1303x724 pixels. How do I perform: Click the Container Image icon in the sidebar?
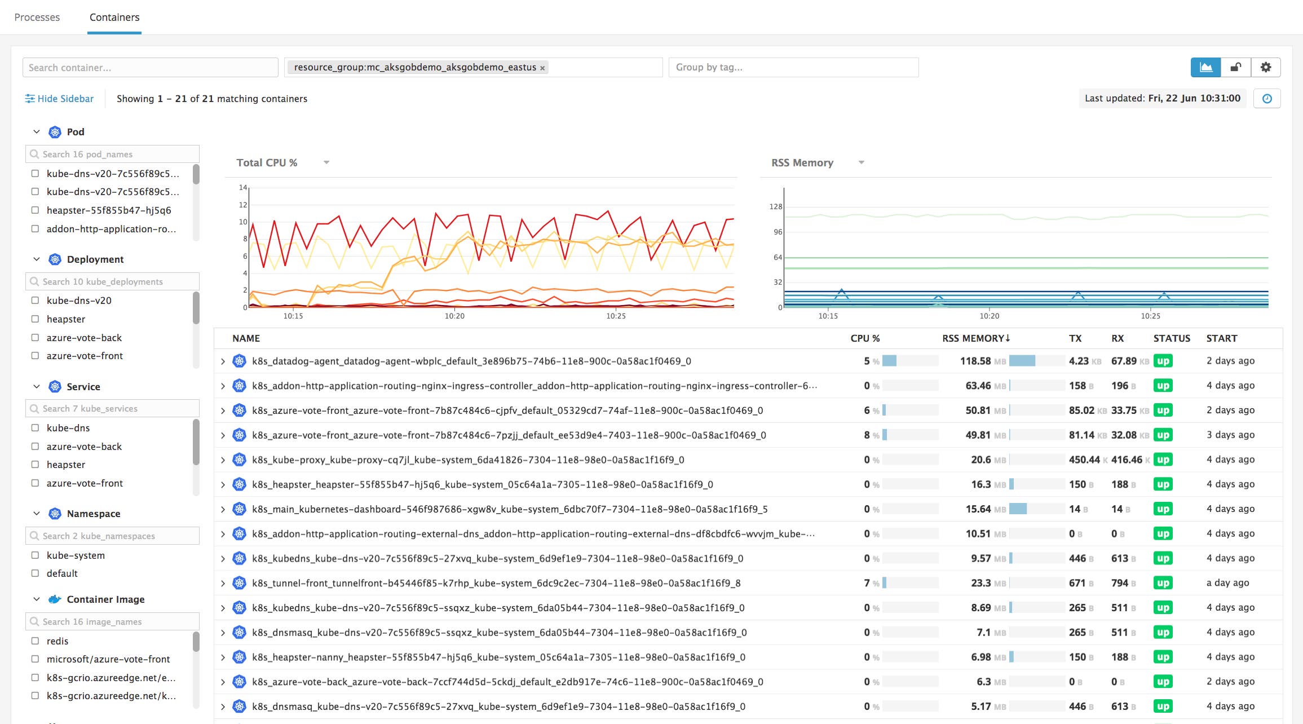(54, 599)
